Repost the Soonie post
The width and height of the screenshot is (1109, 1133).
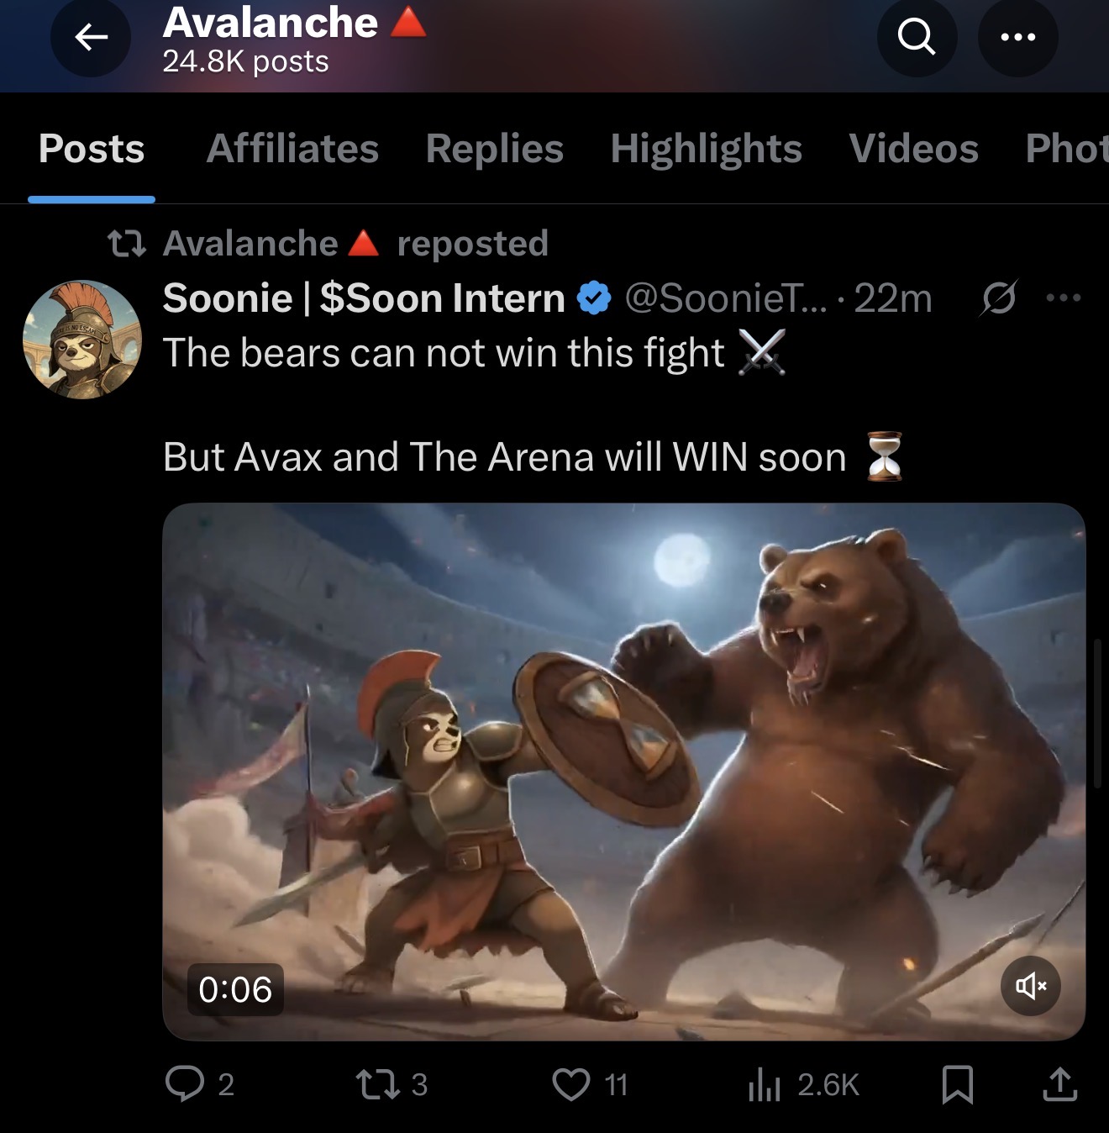click(x=377, y=1083)
